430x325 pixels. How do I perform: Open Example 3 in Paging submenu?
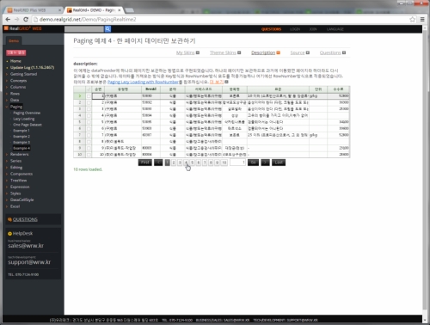(x=21, y=143)
